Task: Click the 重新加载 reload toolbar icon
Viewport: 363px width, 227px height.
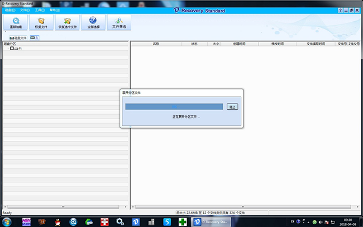Action: pos(16,22)
